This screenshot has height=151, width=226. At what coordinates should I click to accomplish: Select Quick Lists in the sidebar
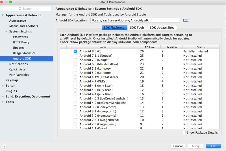click(17, 69)
